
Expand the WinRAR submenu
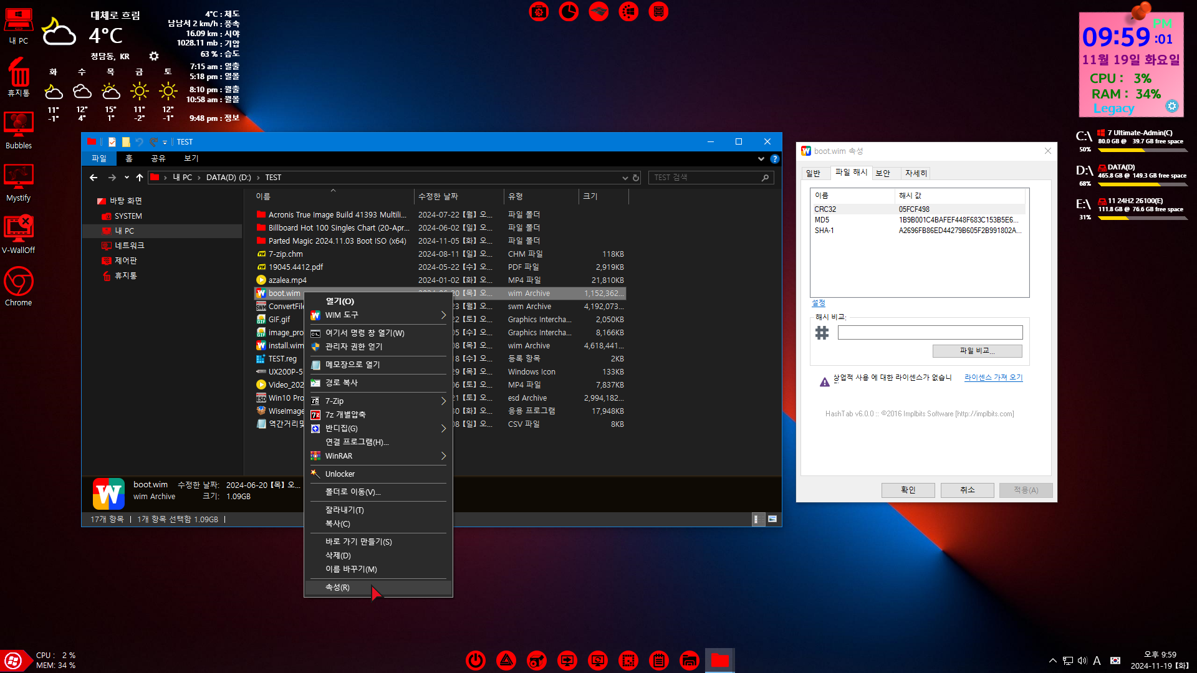(443, 456)
